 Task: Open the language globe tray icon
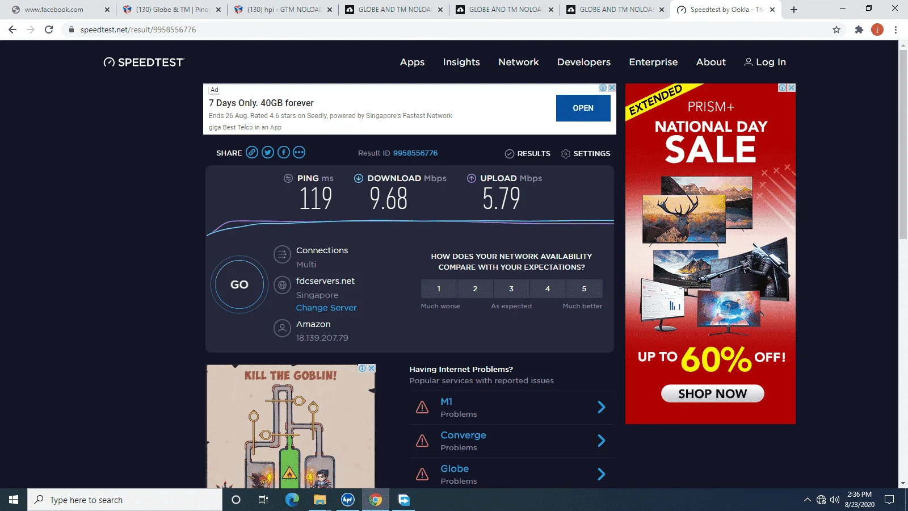821,500
